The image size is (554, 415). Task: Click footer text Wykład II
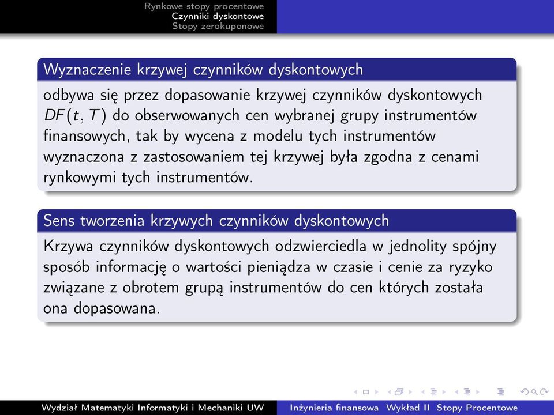(x=408, y=408)
